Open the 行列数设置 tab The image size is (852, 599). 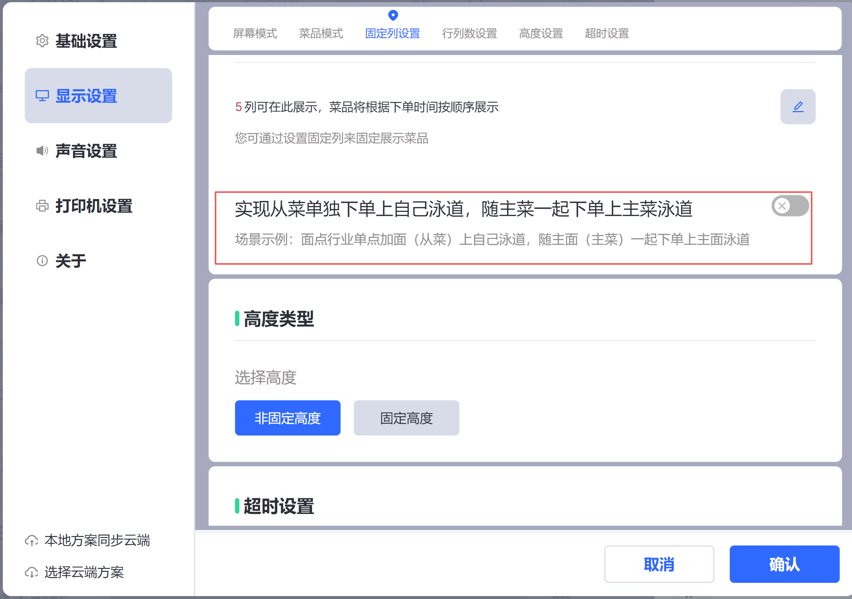[x=469, y=33]
